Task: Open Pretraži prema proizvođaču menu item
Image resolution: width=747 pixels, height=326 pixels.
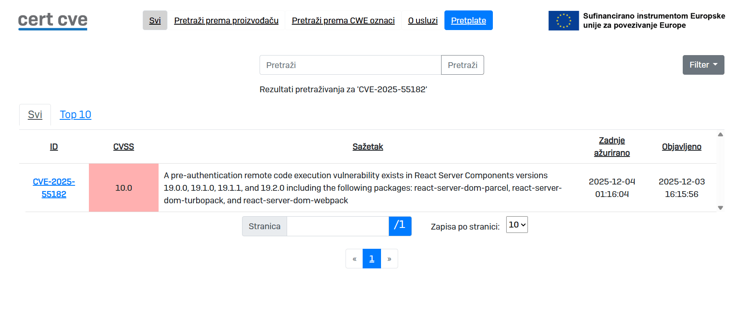Action: click(226, 20)
